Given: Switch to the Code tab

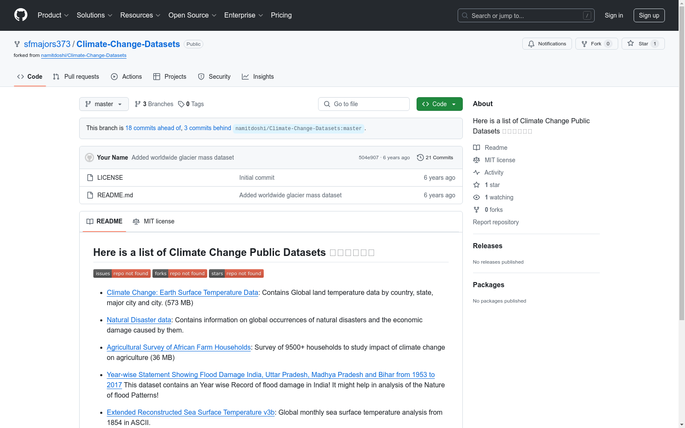Looking at the screenshot, I should coord(30,77).
